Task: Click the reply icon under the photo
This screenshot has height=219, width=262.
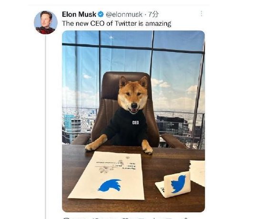Action: (67, 218)
